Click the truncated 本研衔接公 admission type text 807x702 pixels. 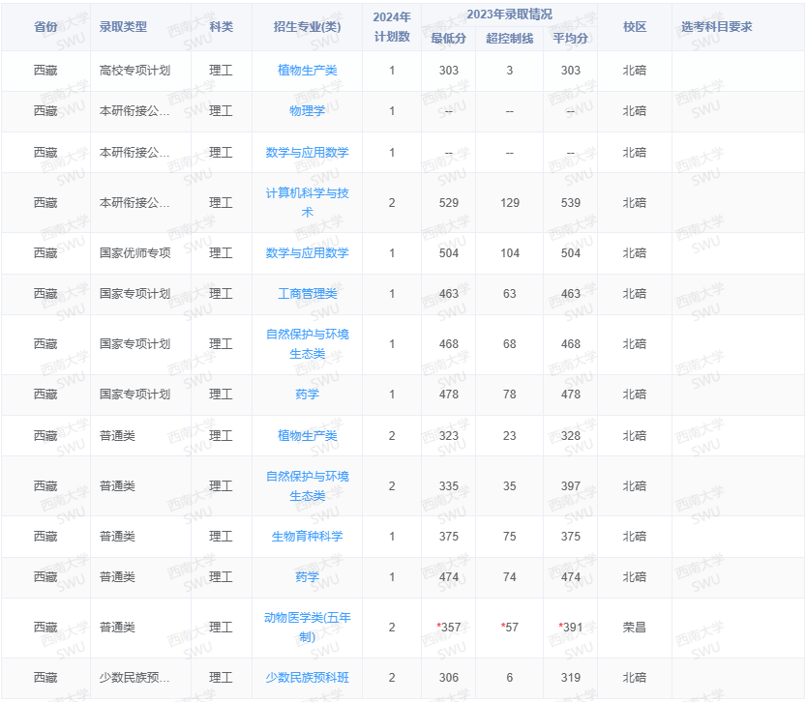(132, 111)
